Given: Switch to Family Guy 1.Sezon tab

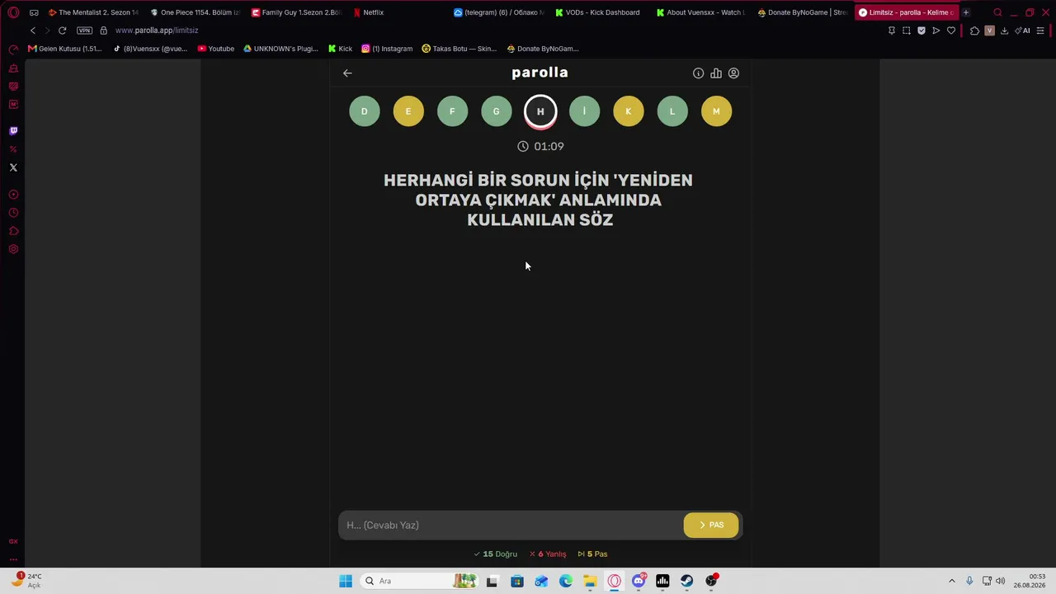Looking at the screenshot, I should tap(295, 12).
